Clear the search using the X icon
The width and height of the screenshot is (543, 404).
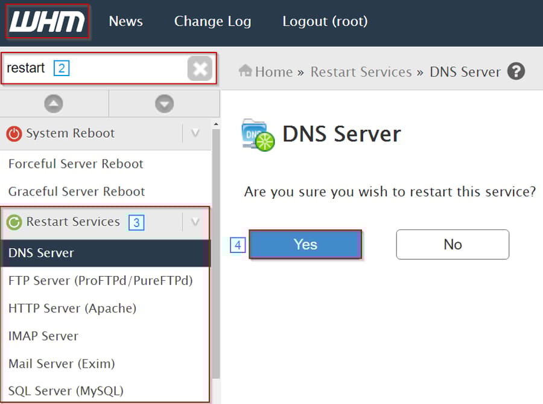(200, 68)
